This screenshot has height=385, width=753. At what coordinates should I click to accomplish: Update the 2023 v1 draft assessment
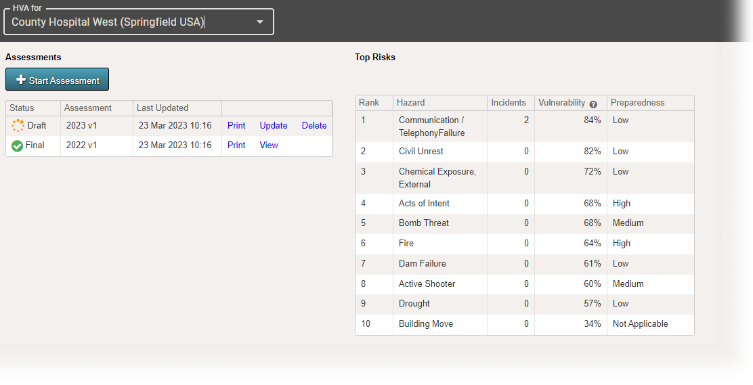[x=274, y=125]
